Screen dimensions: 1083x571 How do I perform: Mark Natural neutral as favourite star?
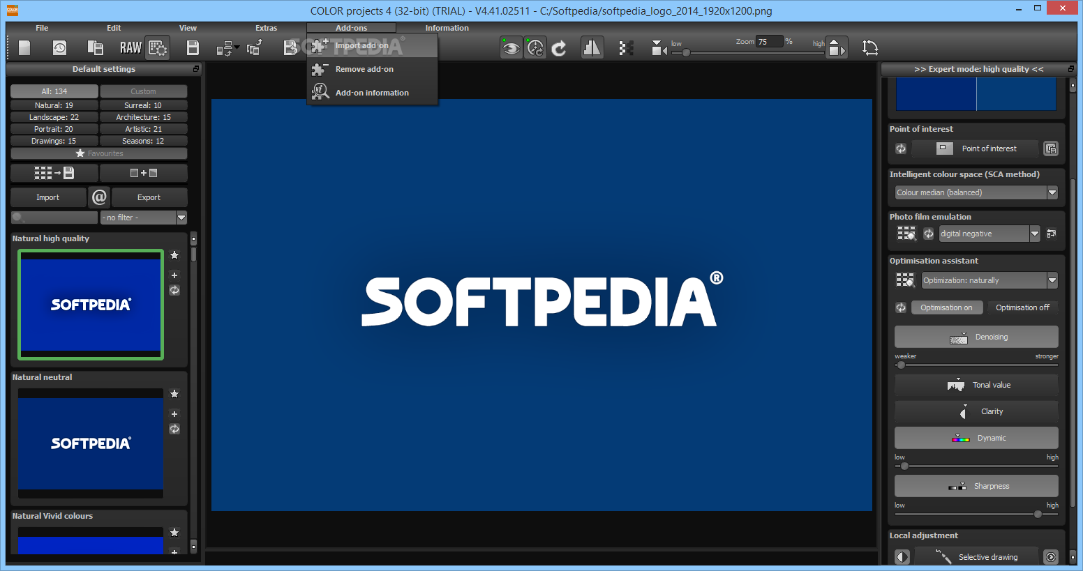[174, 394]
